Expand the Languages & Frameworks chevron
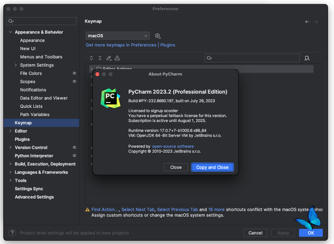 [x=11, y=172]
